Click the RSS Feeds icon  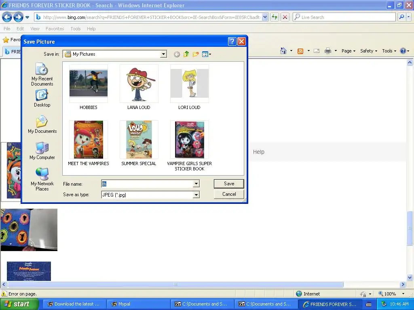tap(300, 51)
